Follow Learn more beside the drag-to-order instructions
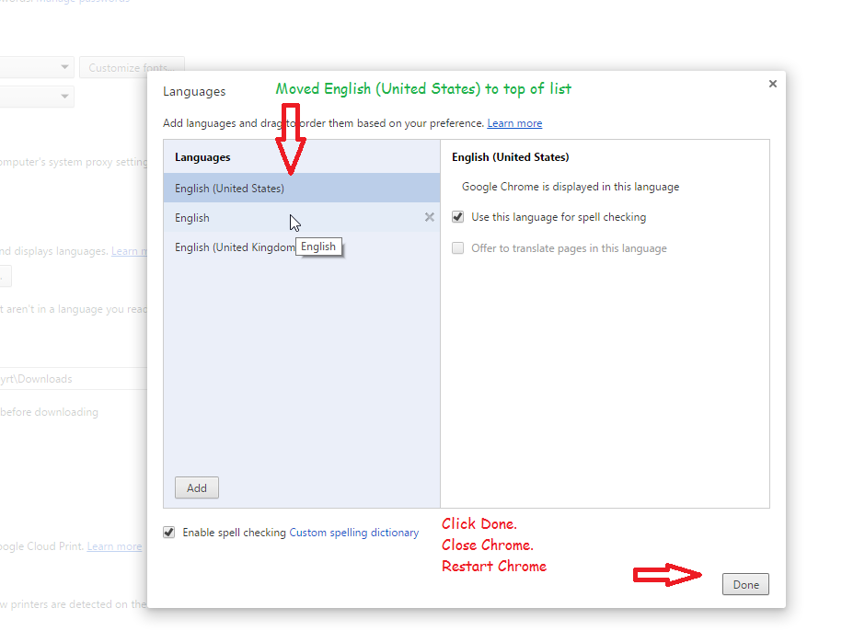This screenshot has height=631, width=865. click(x=514, y=123)
